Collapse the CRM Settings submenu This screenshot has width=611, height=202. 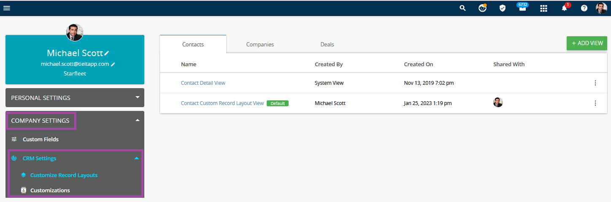pos(136,159)
